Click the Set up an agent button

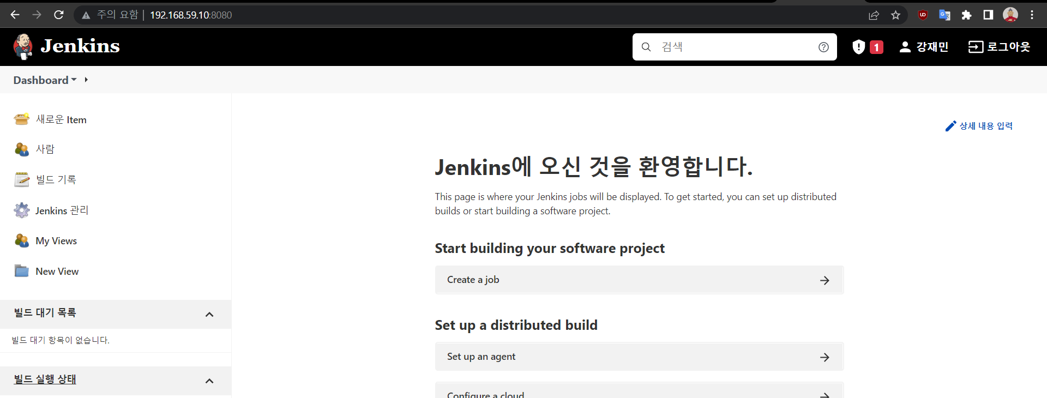639,357
